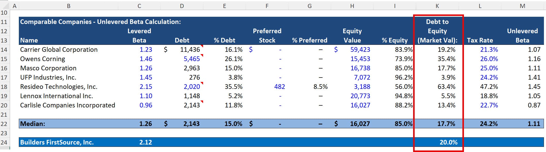Click debt to equity 5.5% cell

[448, 96]
